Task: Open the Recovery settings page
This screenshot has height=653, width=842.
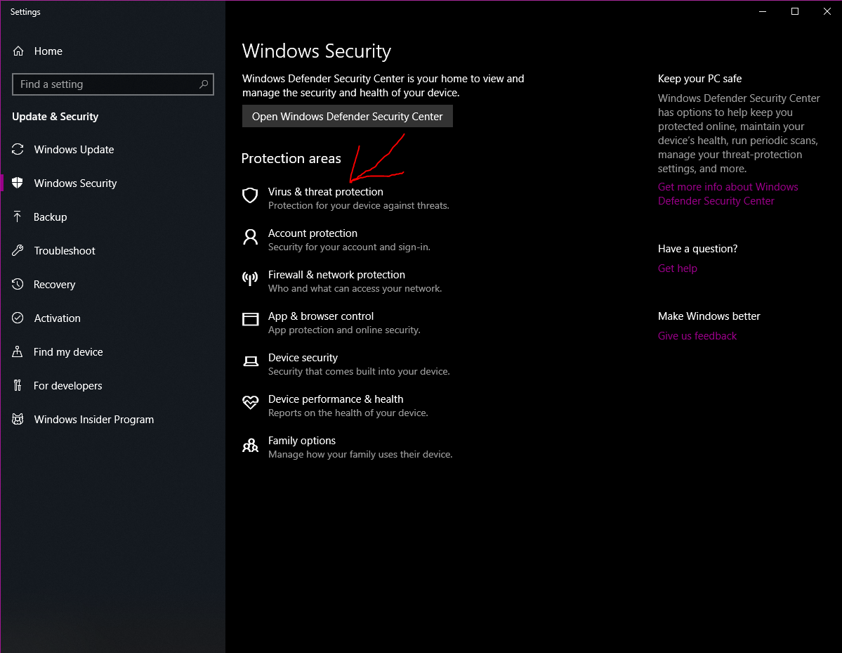Action: point(54,285)
